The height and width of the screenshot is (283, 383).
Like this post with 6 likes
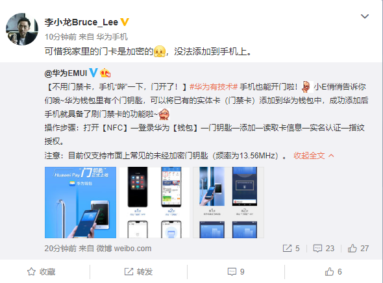coord(333,271)
